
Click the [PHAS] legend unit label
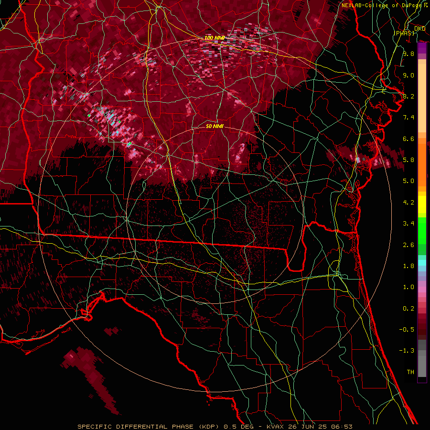[404, 33]
